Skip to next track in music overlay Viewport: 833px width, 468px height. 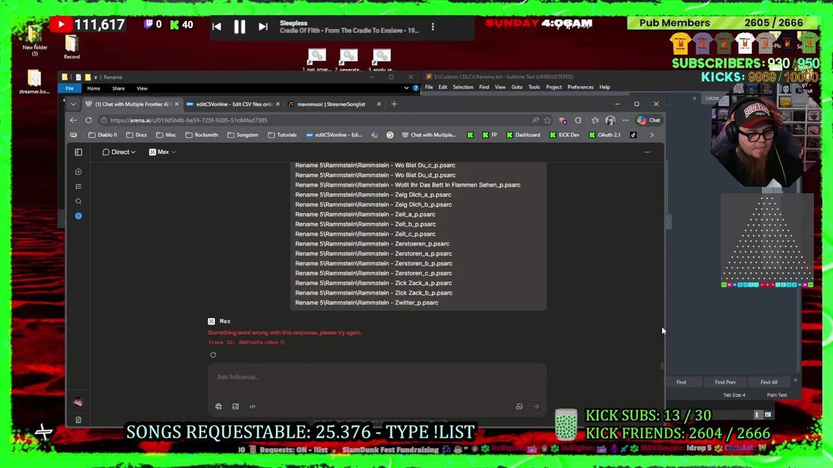tap(263, 27)
